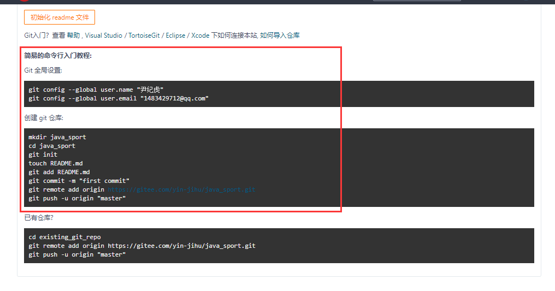
Task: Click the Git 全局设置 label
Action: tap(43, 70)
